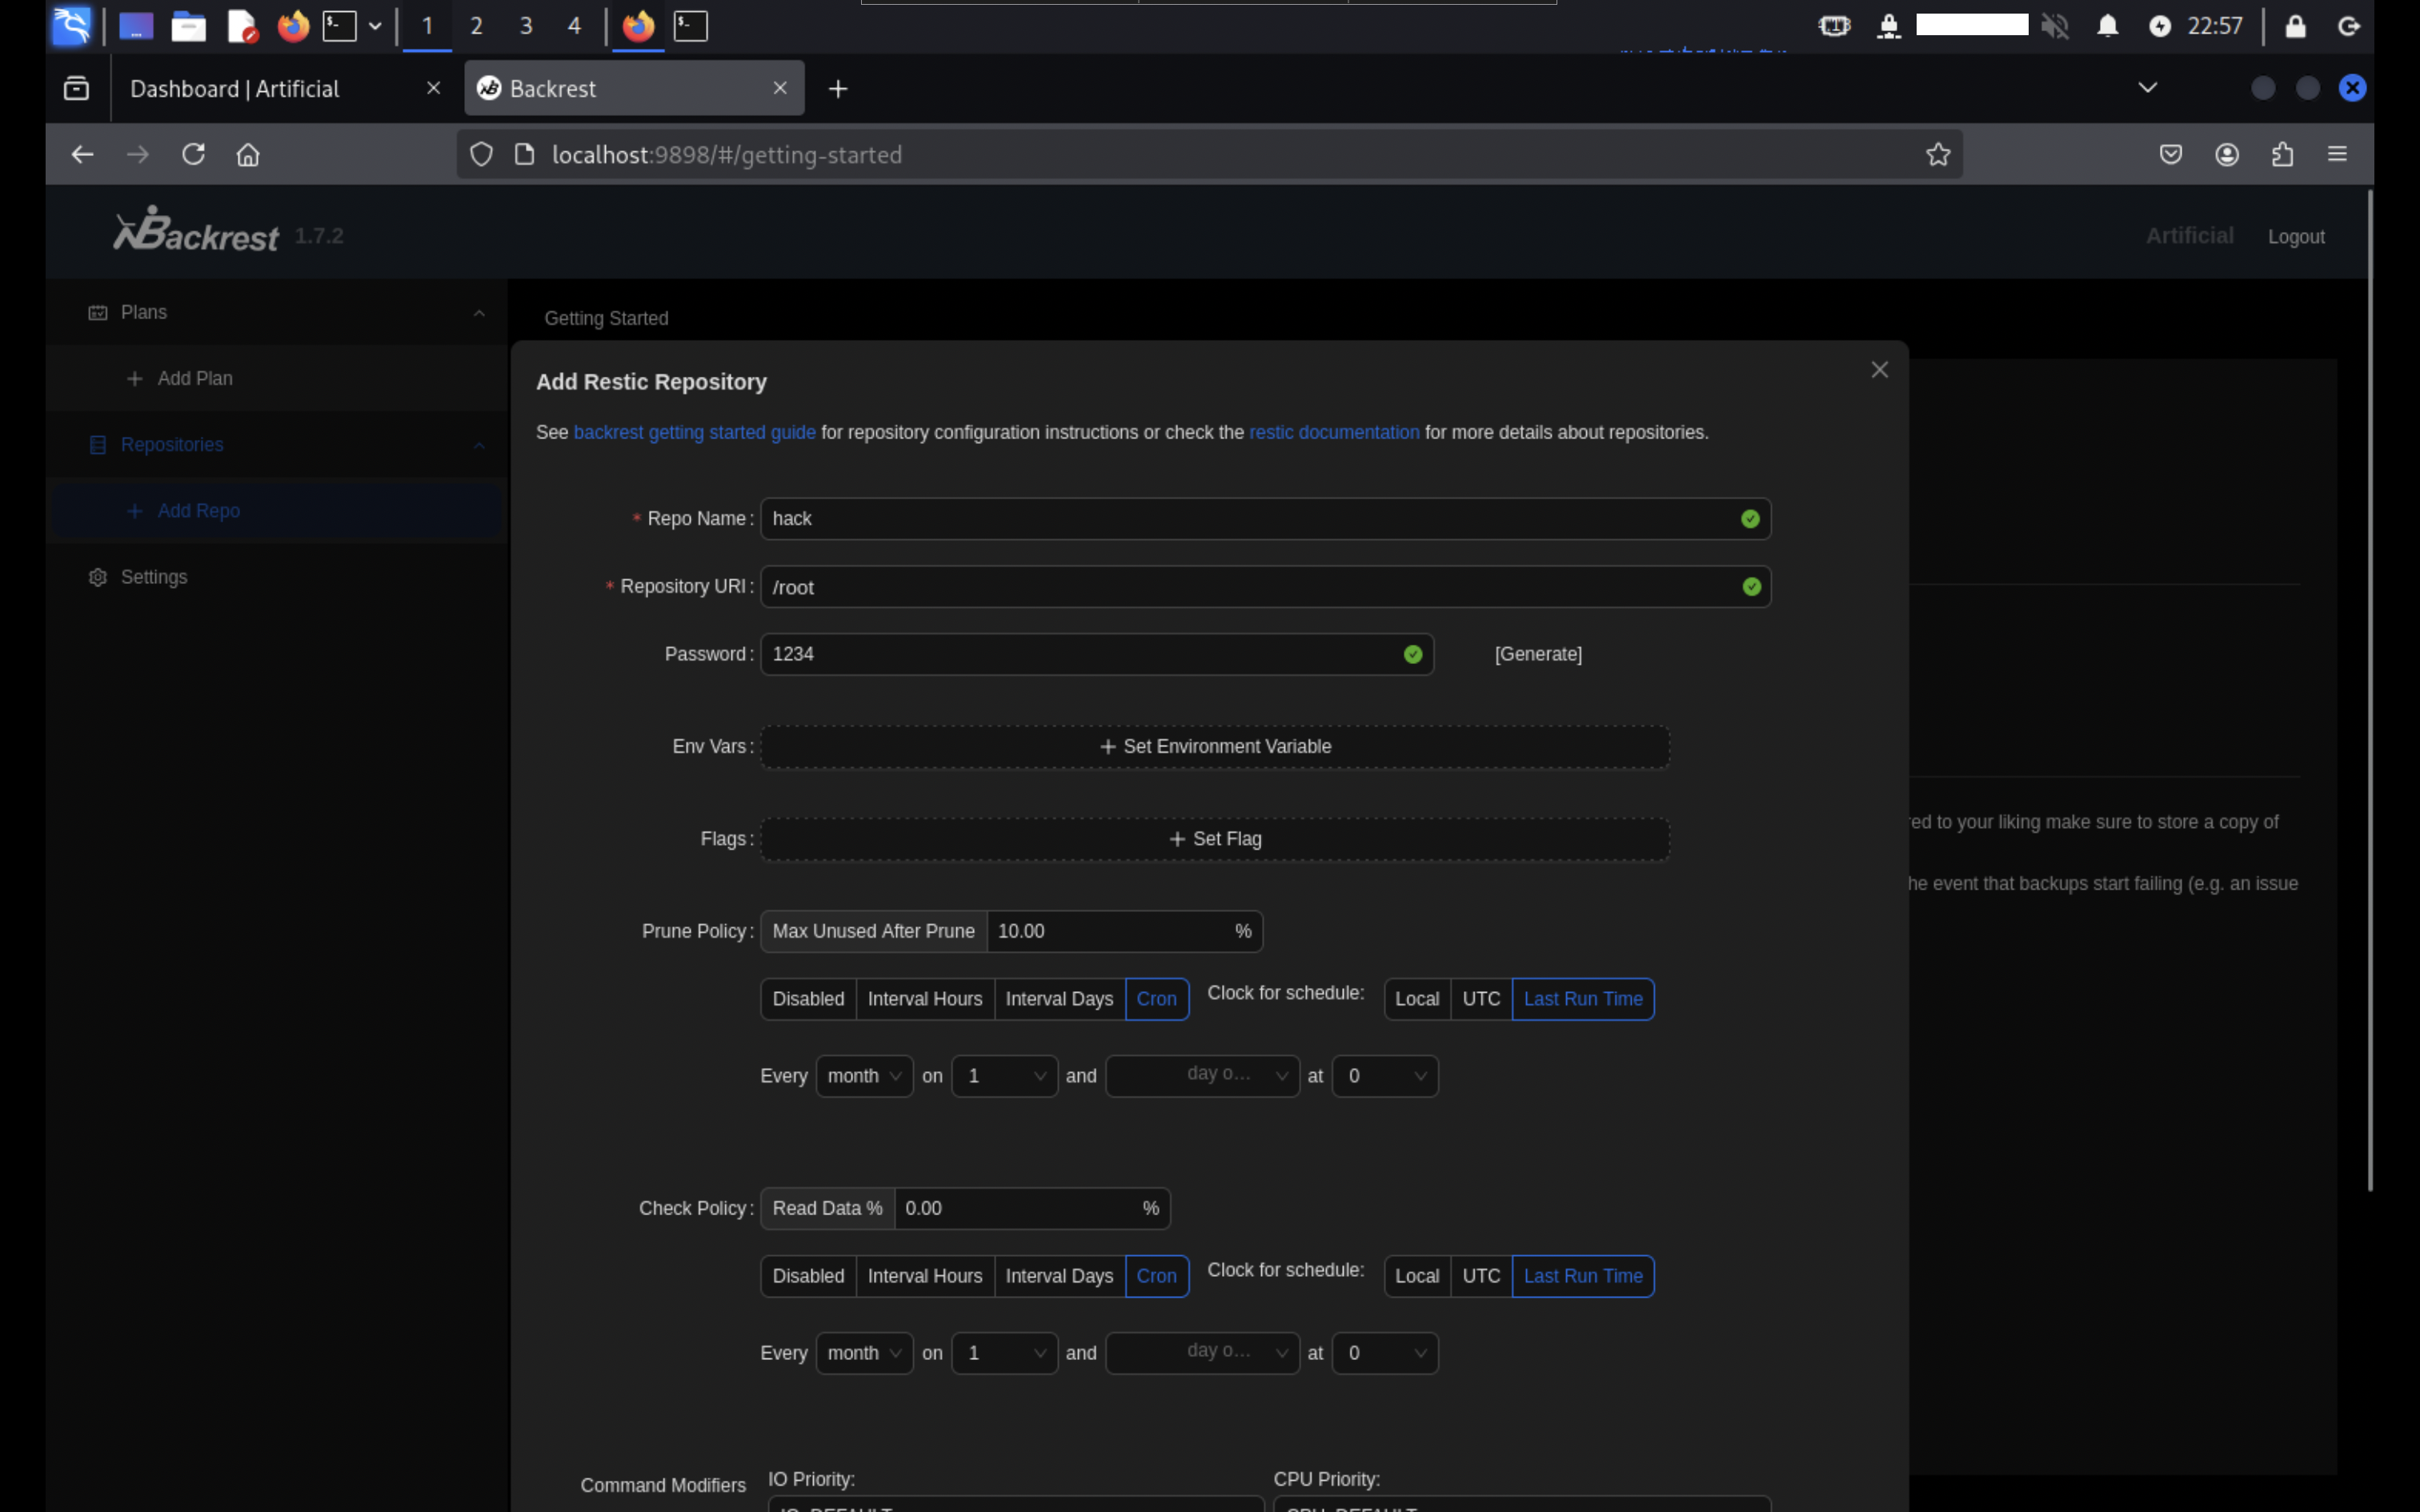Image resolution: width=2420 pixels, height=1512 pixels.
Task: Bookmark this page with star icon
Action: click(x=1938, y=154)
